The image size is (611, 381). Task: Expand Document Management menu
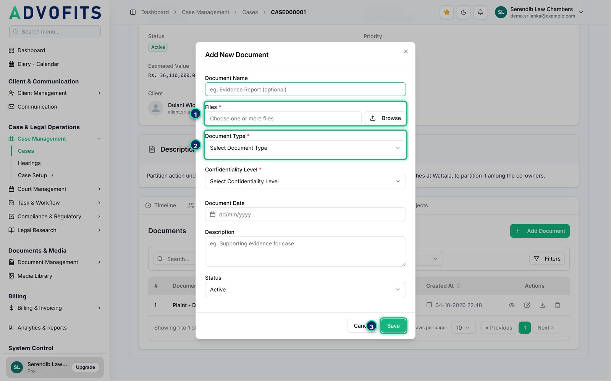pyautogui.click(x=55, y=262)
